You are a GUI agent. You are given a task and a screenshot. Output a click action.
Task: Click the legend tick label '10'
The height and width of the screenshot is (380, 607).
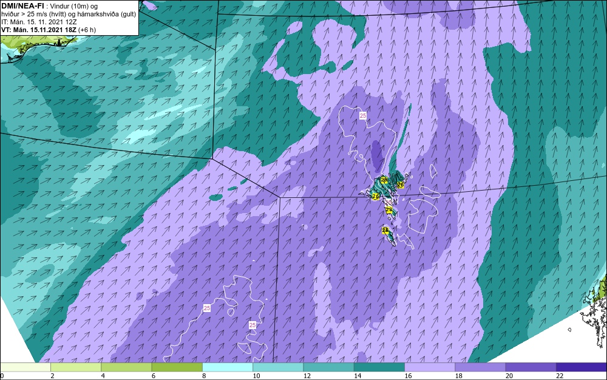(256, 376)
